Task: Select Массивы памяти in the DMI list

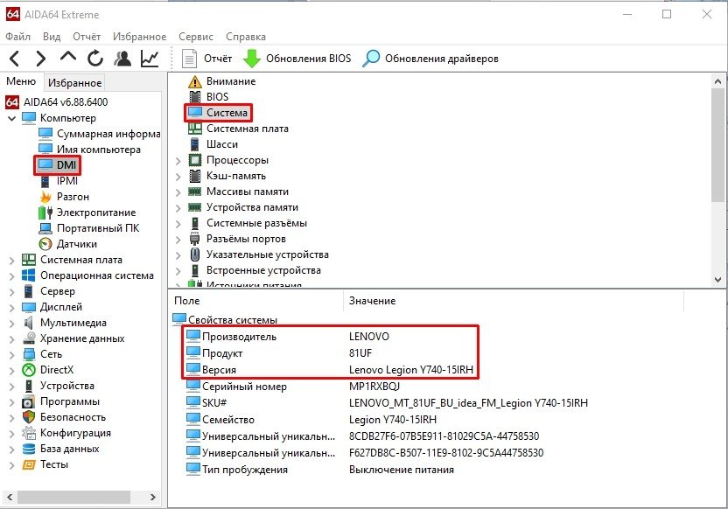Action: 238,192
